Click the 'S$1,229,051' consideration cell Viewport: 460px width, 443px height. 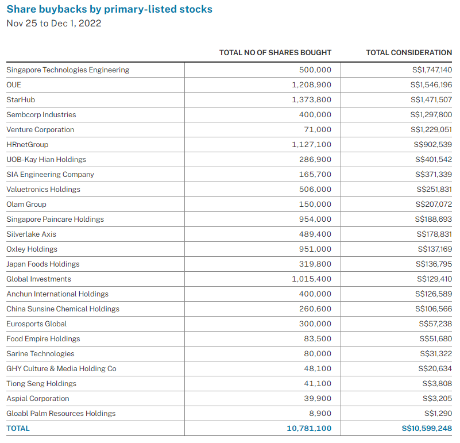[431, 130]
